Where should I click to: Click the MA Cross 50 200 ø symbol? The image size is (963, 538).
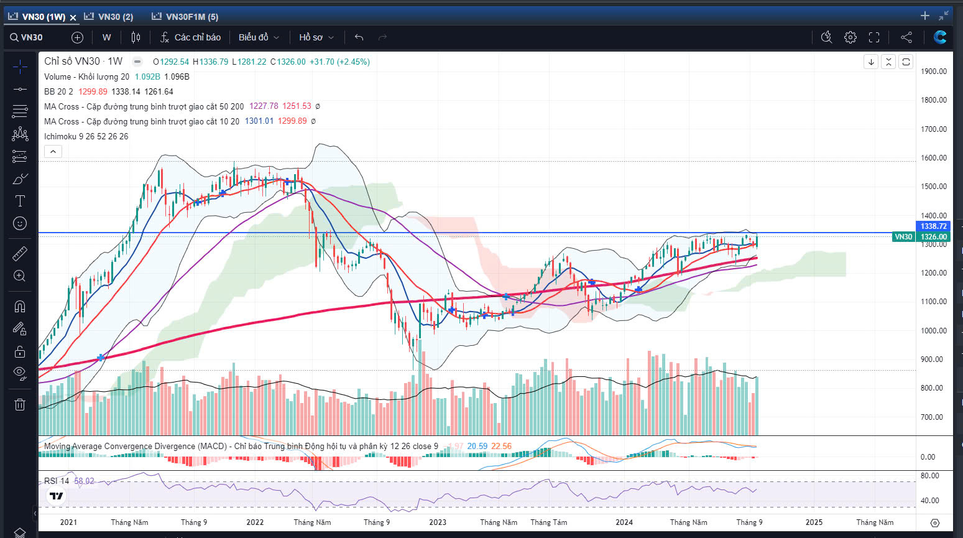318,106
